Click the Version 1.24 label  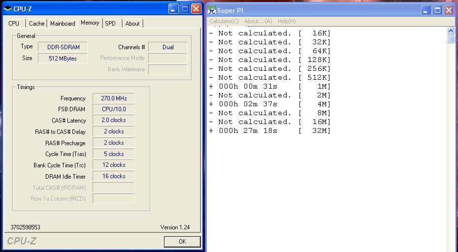click(175, 227)
